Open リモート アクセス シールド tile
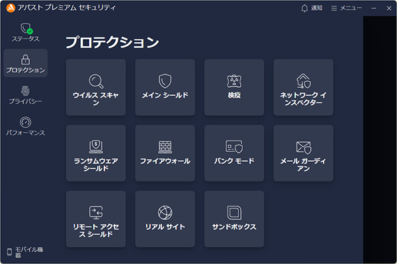Viewport: 397px width, 264px height. click(96, 219)
